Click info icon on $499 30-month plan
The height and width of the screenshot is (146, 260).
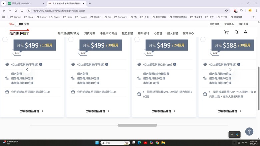(107, 64)
